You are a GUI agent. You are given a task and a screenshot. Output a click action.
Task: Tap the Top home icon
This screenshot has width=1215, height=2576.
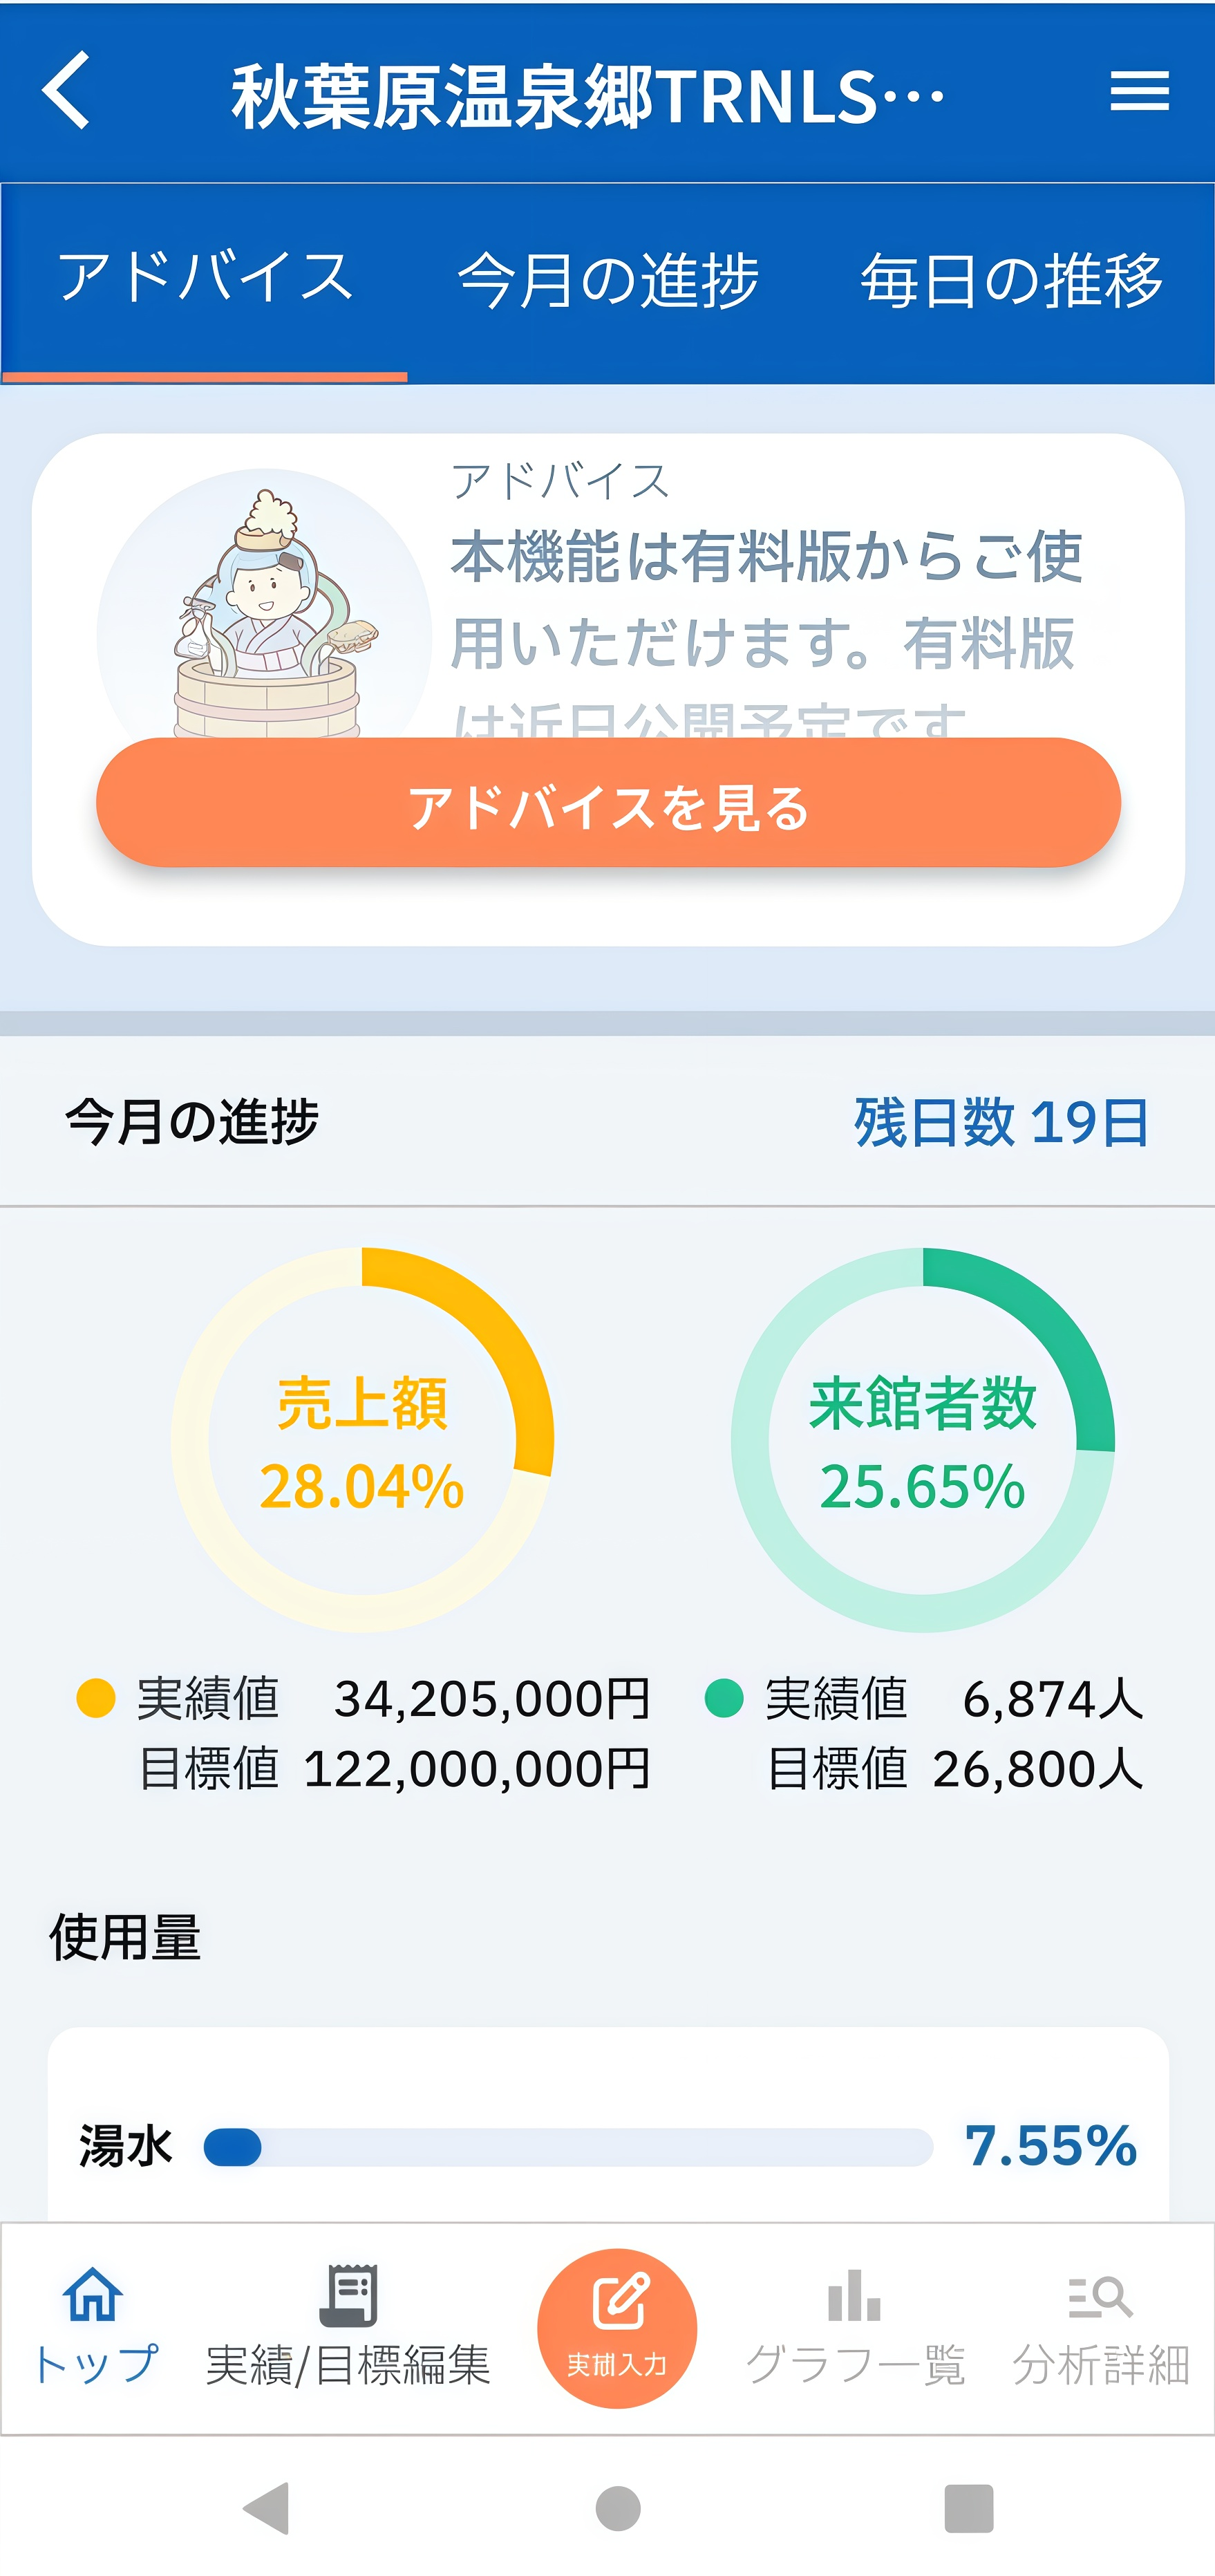(93, 2295)
